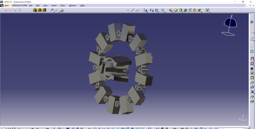Select the Removed Multi-sections Solid tool
The image size is (255, 129).
pos(252,102)
